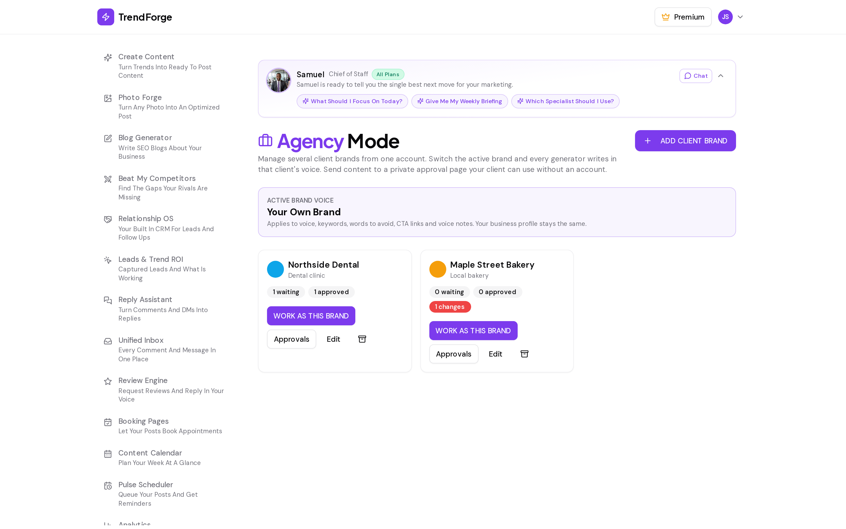This screenshot has width=846, height=529.
Task: Click the Booking Pages calendar-check icon
Action: tap(108, 422)
